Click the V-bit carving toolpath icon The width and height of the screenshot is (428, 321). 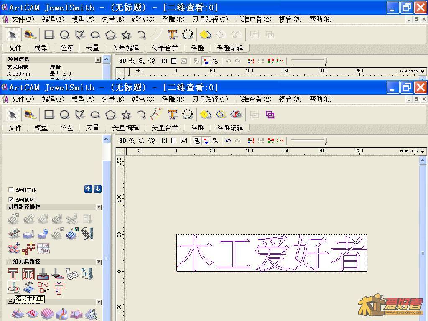(x=43, y=273)
